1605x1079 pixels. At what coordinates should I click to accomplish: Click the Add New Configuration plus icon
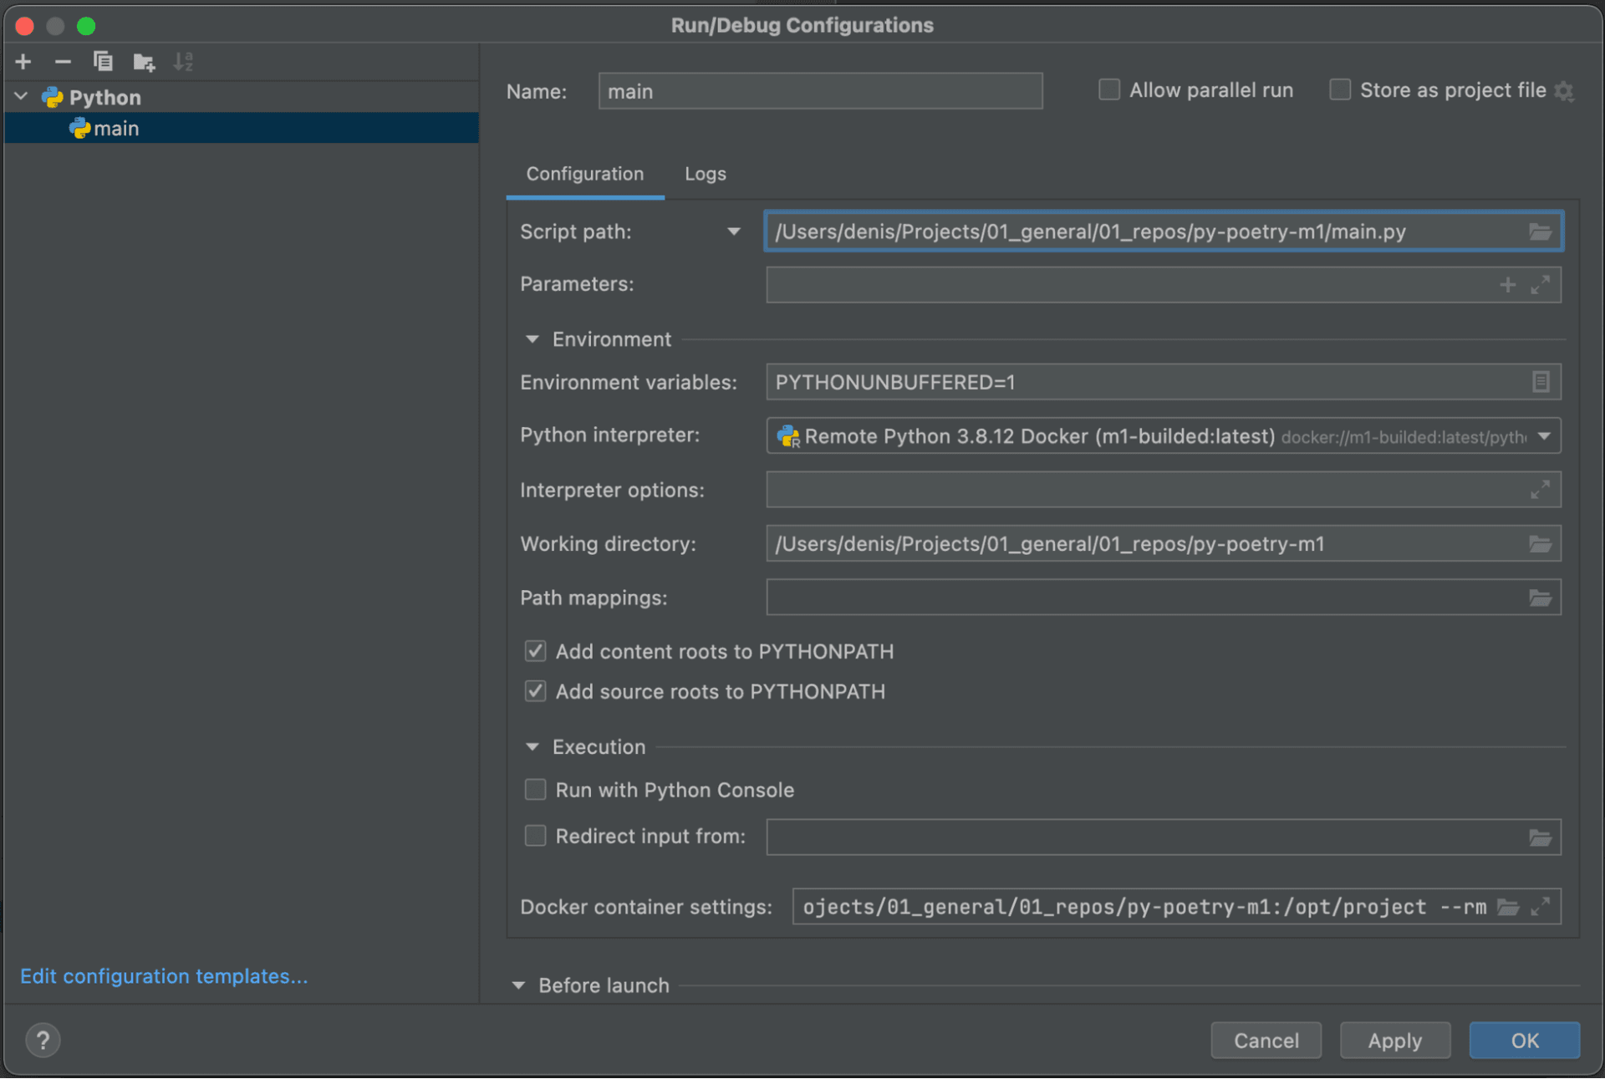pyautogui.click(x=23, y=62)
